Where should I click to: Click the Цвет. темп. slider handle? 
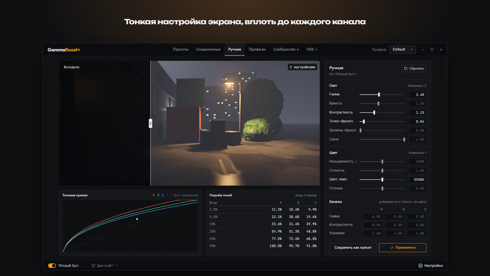[x=382, y=180]
